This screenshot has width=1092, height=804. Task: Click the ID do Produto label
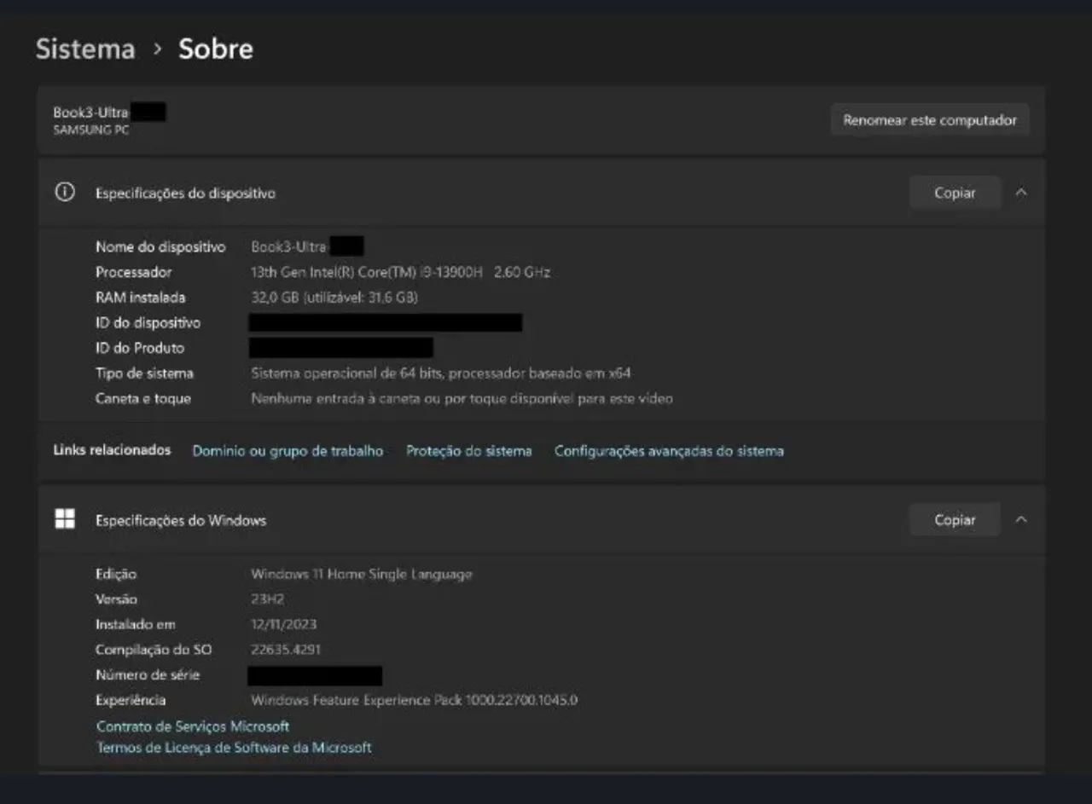pos(139,348)
